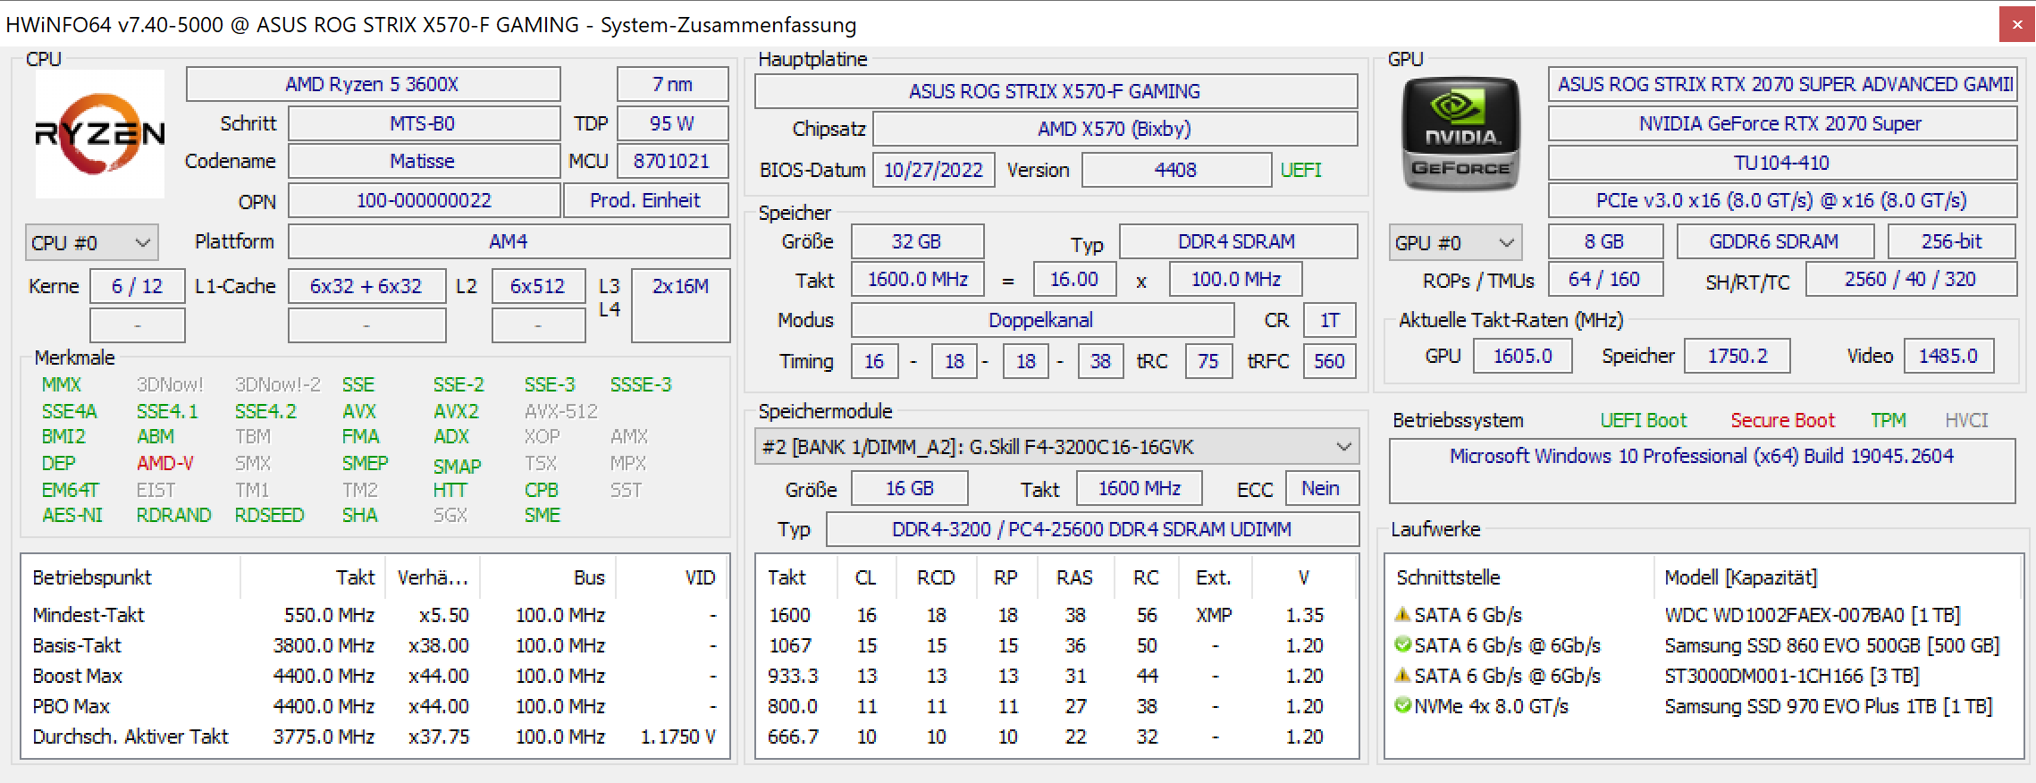Click the Doppelkanal mode field

click(1042, 320)
